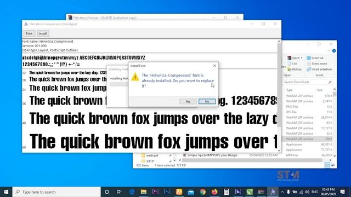
Task: Click the ENG language indicator
Action: [314, 192]
